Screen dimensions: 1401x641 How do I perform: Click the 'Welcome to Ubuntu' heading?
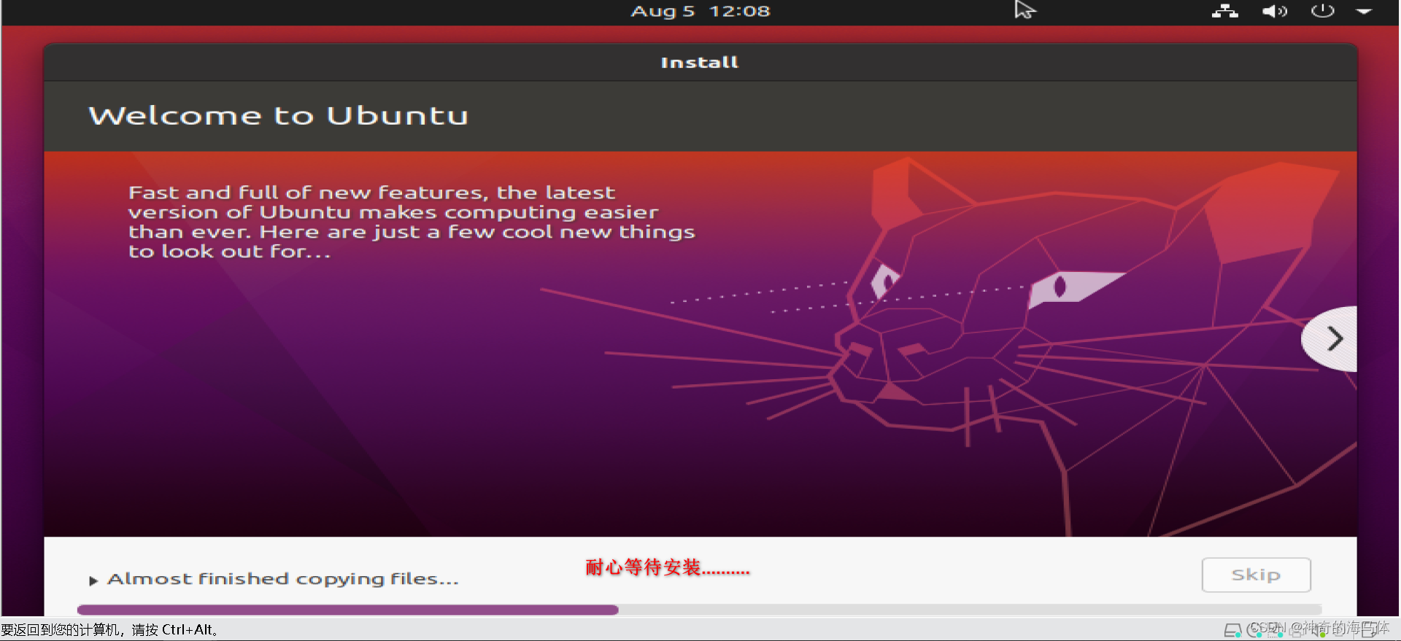tap(278, 115)
